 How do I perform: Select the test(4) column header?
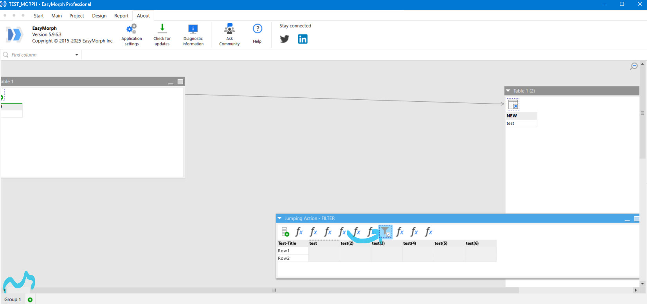tap(418, 243)
